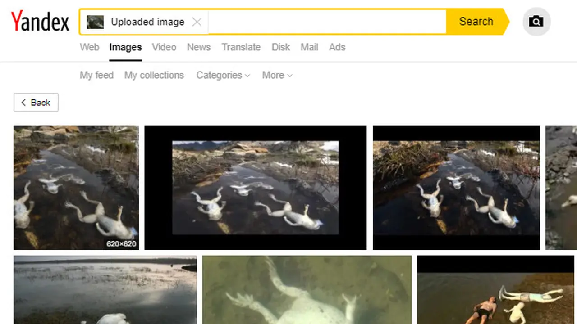
Task: Switch to the Video tab
Action: [x=164, y=47]
